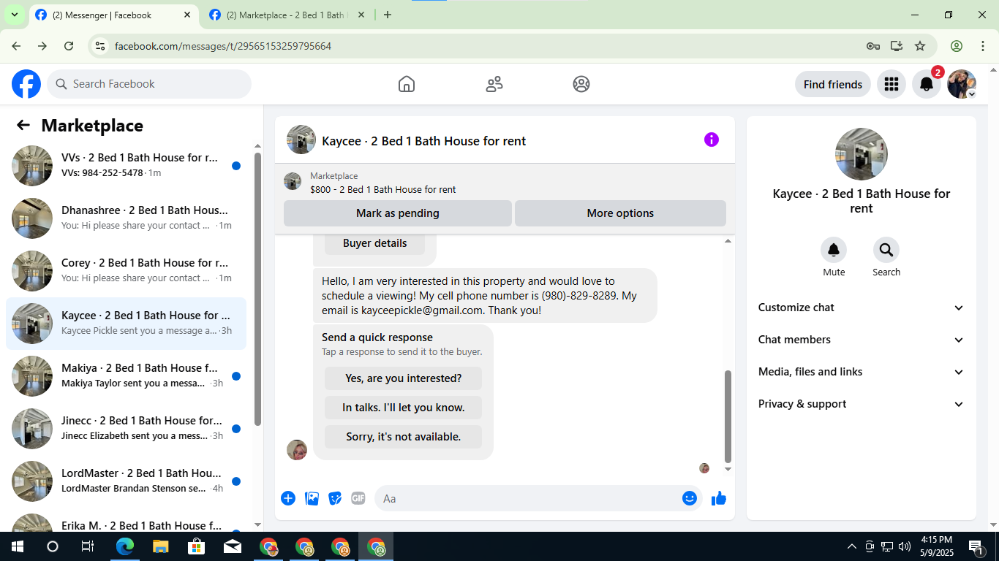Click the Find friends button
999x561 pixels.
(x=833, y=84)
